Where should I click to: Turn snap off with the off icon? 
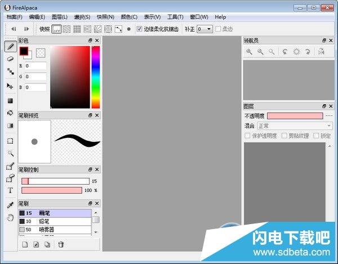tap(56, 29)
